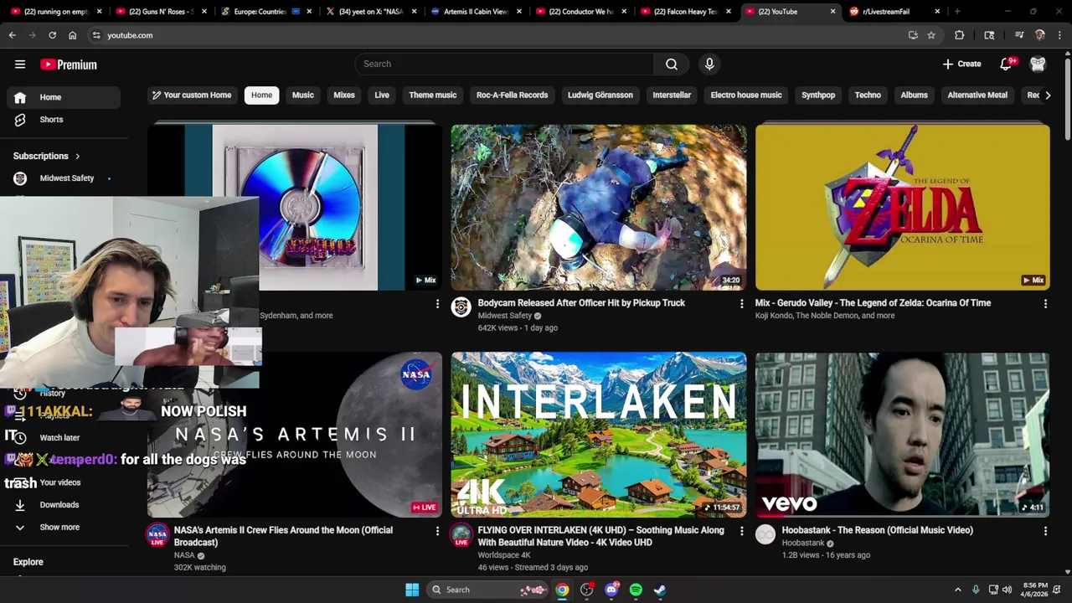Open the notifications bell
Viewport: 1072px width, 603px height.
(x=1007, y=64)
